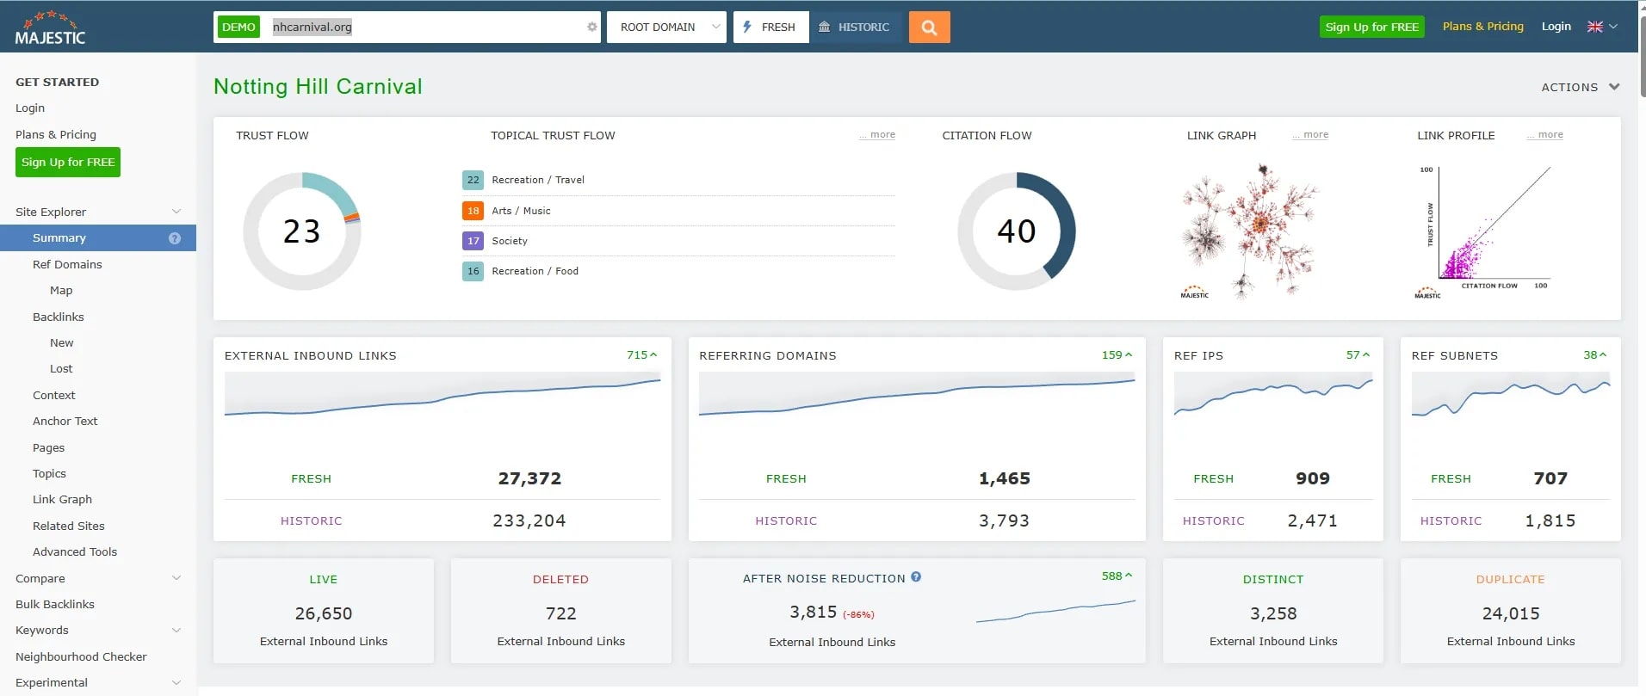Click the Link Profile more link
The image size is (1646, 696).
[1545, 134]
